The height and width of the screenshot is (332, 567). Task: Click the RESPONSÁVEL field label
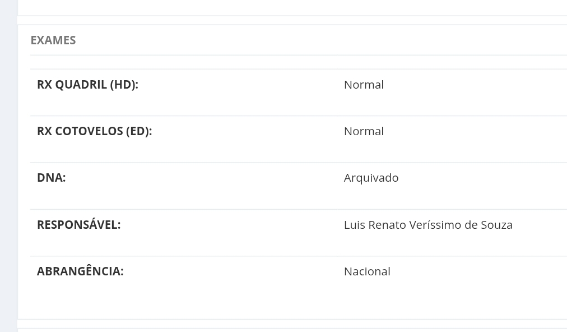(78, 225)
